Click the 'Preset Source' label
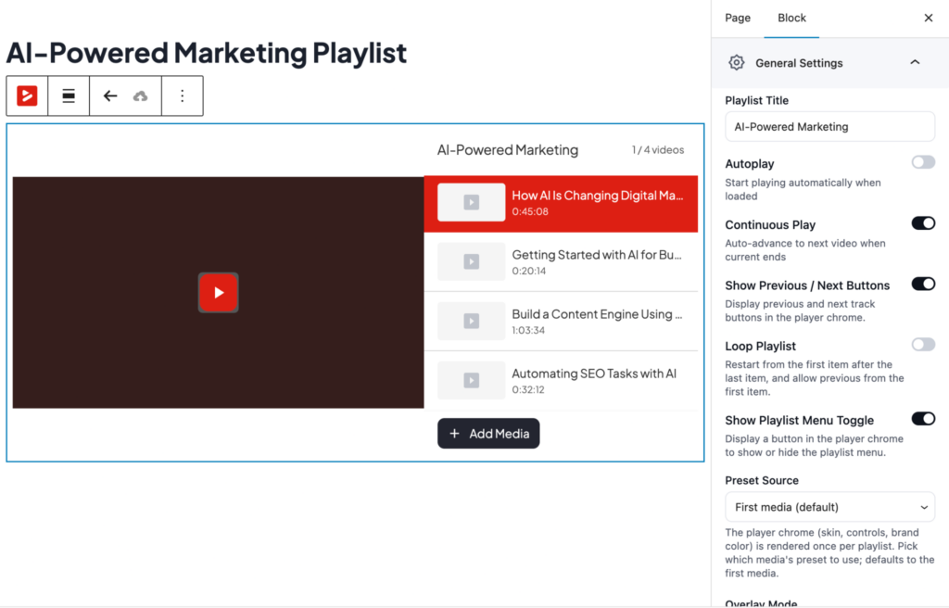This screenshot has height=608, width=949. (x=762, y=480)
